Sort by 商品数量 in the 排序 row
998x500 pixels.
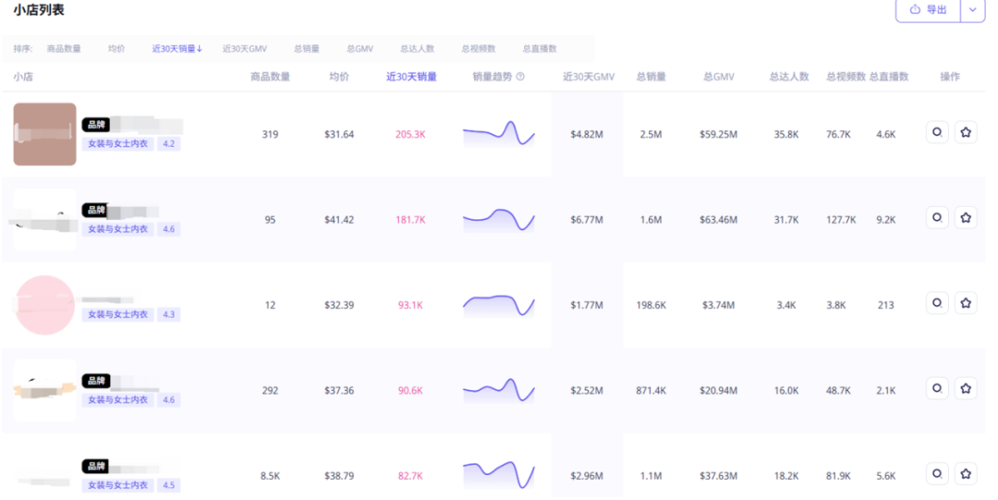64,49
